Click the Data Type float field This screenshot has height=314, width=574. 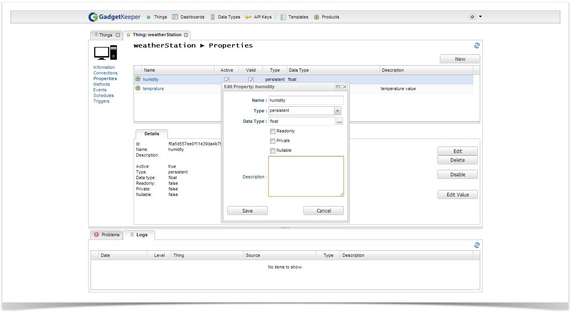[301, 121]
